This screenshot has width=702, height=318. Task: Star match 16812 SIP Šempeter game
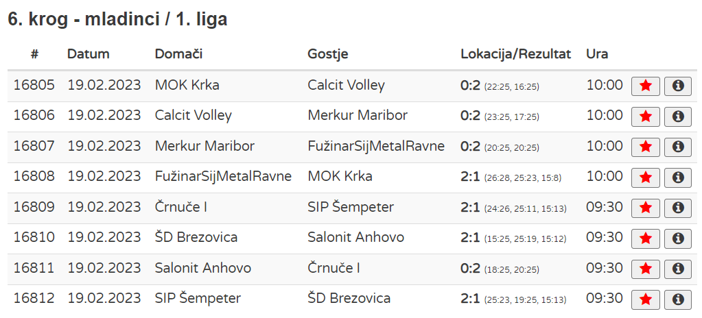(645, 299)
